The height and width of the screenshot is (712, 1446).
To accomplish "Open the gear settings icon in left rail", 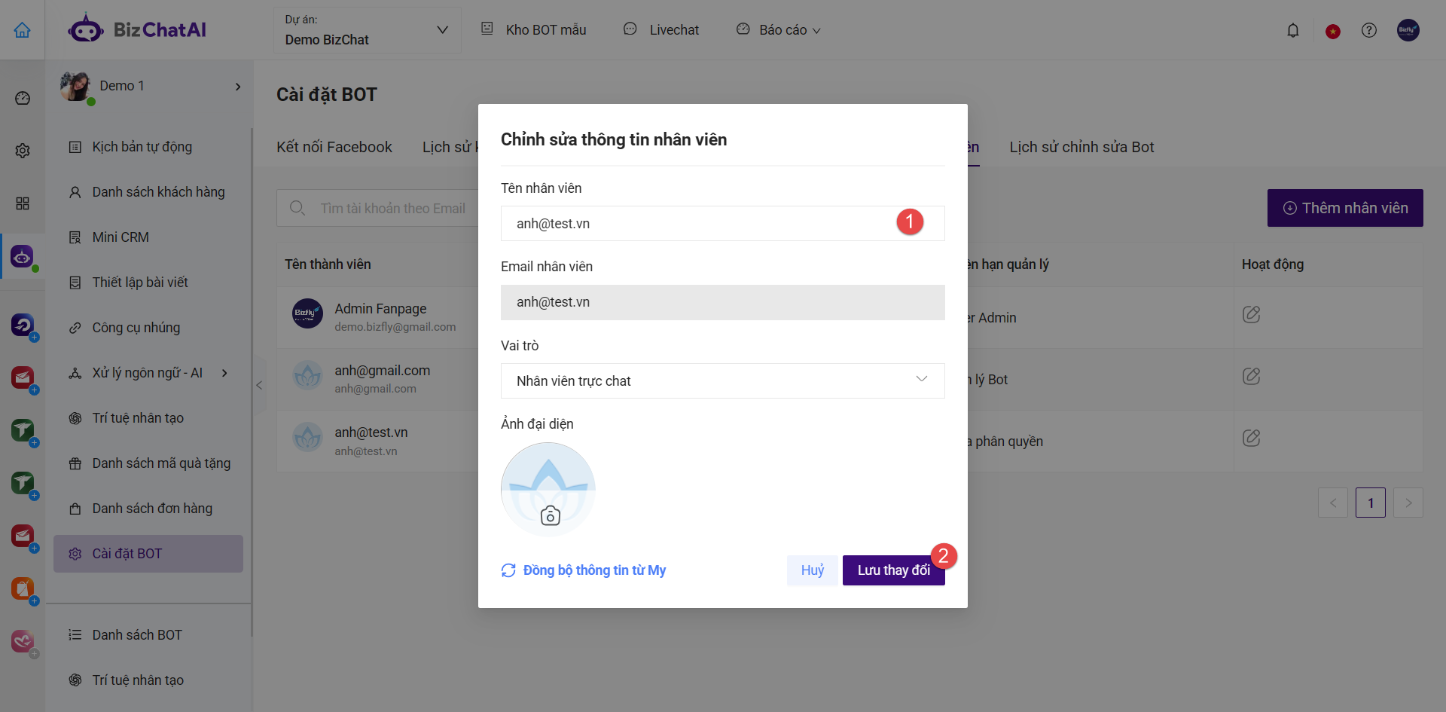I will (23, 151).
